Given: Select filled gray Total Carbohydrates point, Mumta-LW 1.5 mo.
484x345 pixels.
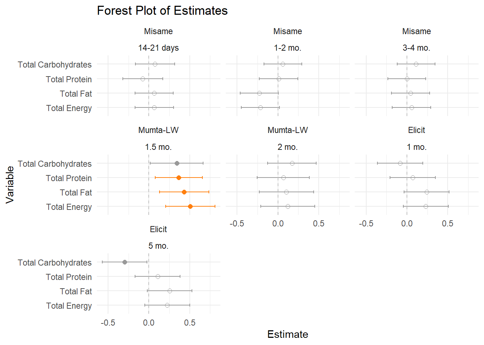Looking at the screenshot, I should (x=177, y=164).
